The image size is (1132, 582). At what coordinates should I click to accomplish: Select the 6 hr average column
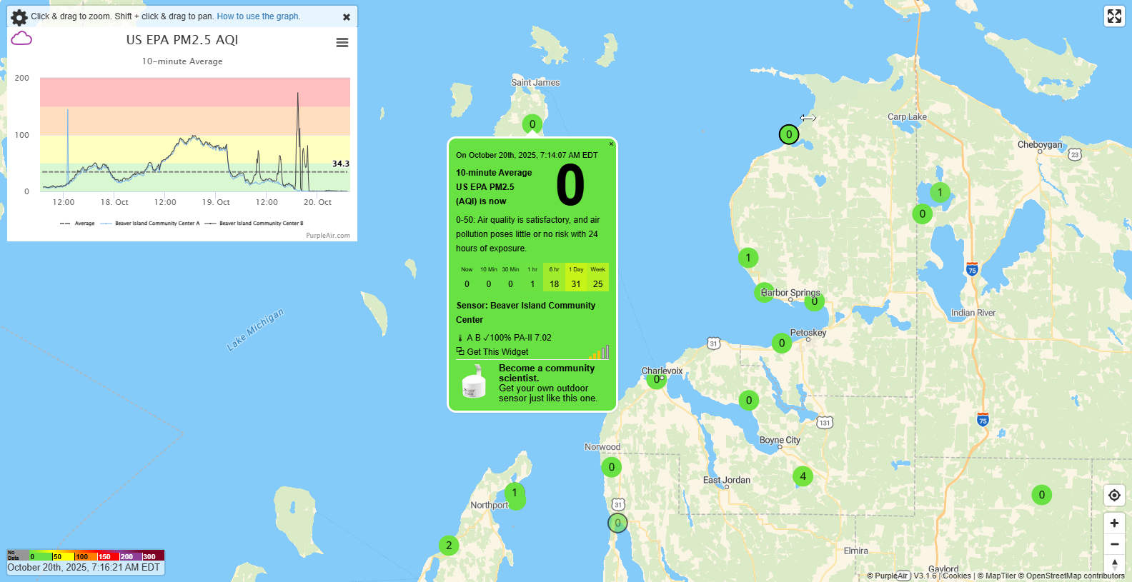554,278
